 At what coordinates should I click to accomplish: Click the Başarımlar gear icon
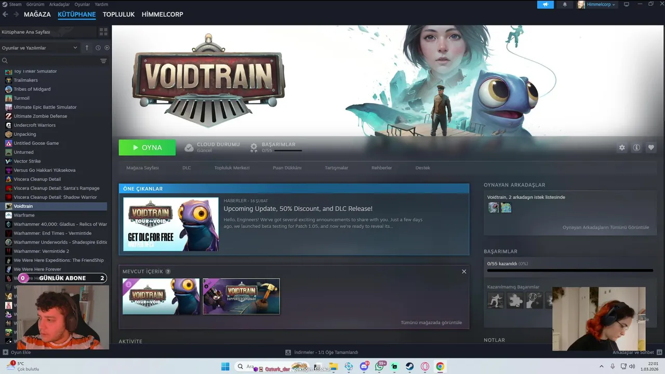(254, 148)
